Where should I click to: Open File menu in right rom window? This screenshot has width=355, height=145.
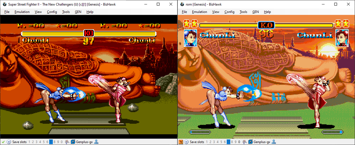point(185,12)
